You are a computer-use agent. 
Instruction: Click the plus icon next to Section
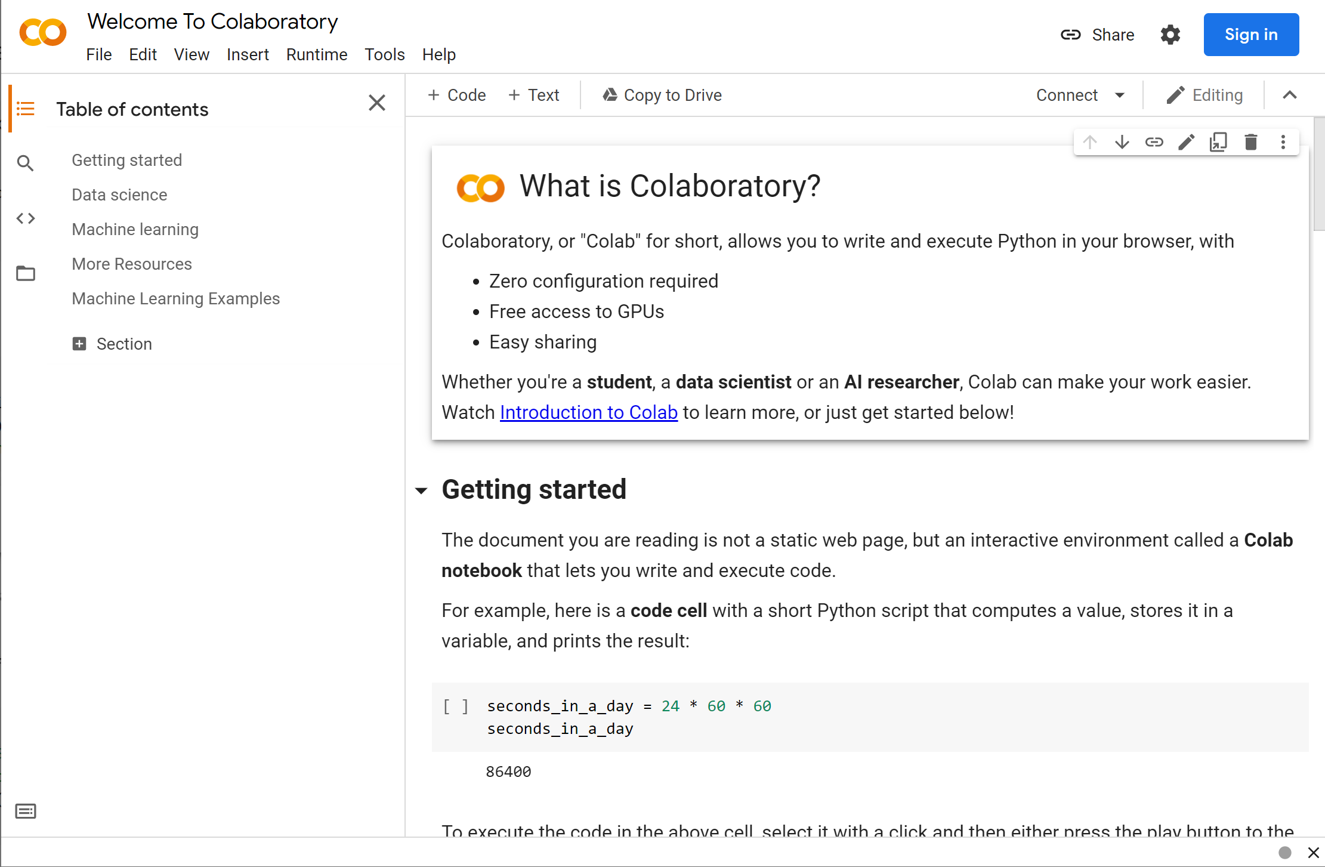tap(79, 344)
